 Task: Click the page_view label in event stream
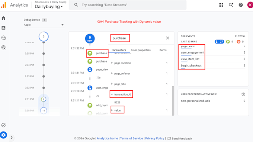[102, 70]
